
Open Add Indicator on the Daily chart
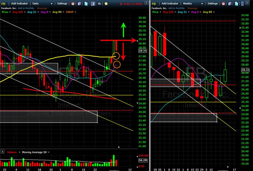tap(20, 3)
